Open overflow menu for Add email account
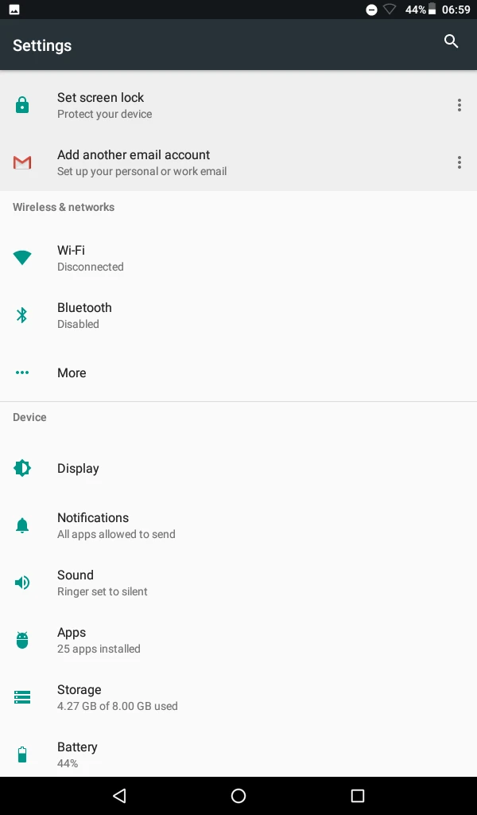 tap(460, 162)
